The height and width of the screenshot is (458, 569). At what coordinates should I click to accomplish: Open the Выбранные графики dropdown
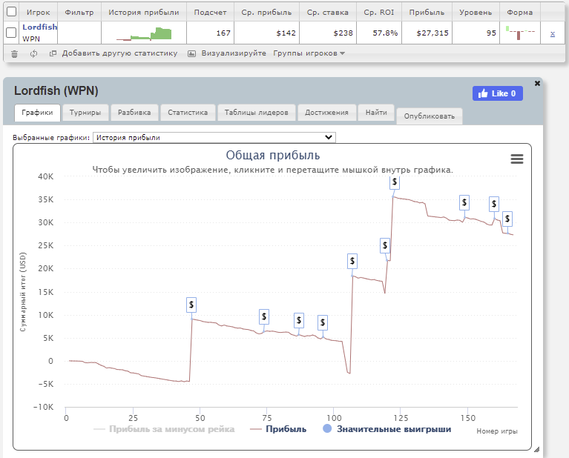pos(214,137)
